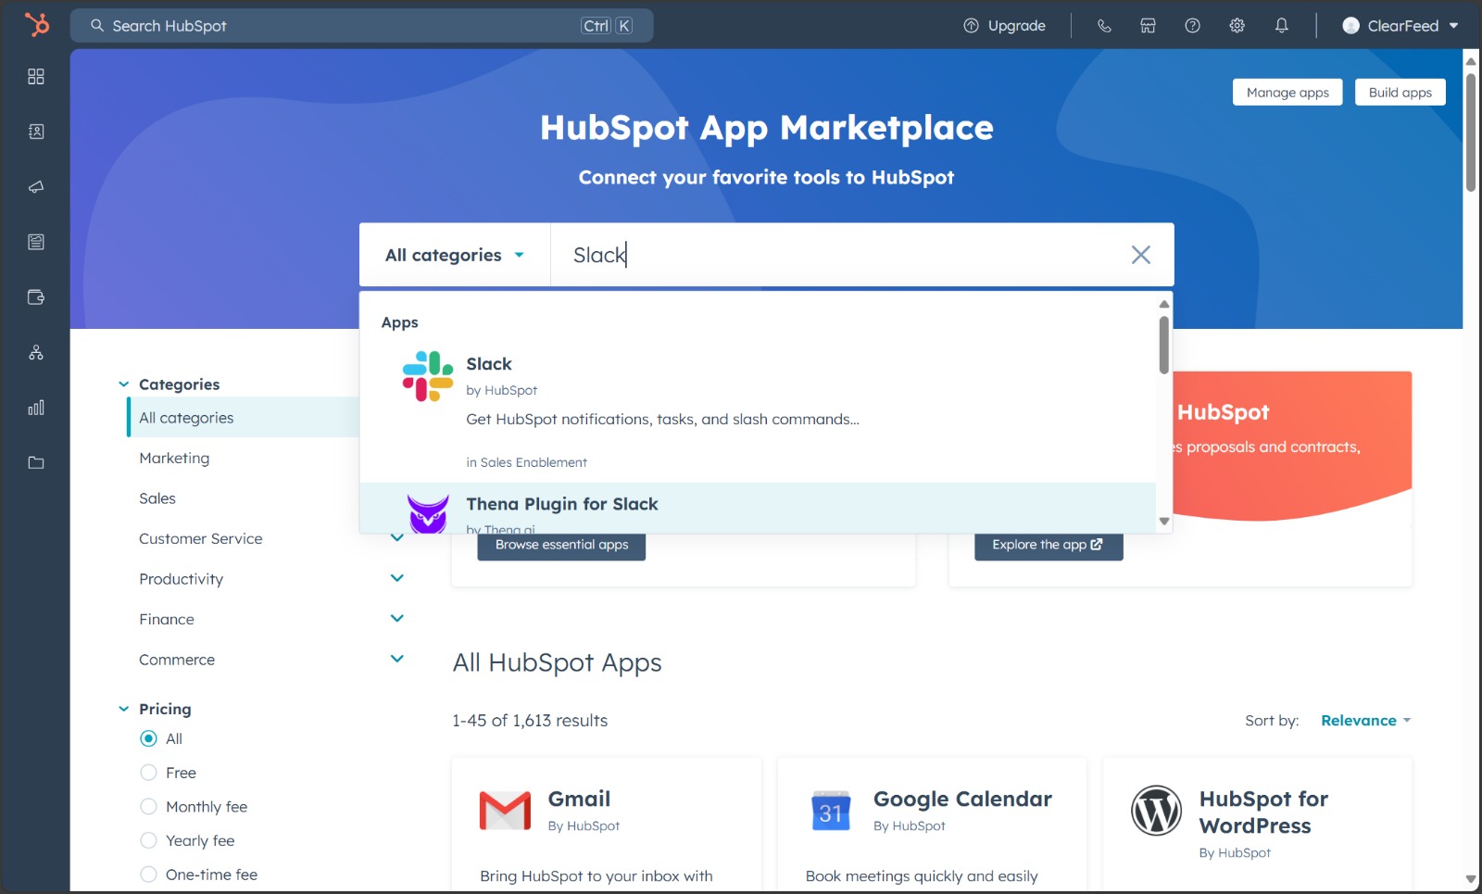Open Commerce wallet icon in the sidebar
Screen dimensions: 1482x894
pos(36,297)
